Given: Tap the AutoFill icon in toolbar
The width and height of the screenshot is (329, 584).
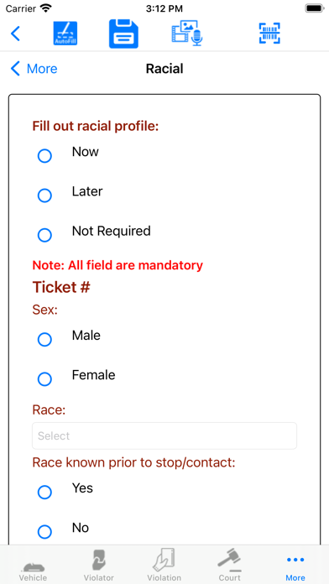Looking at the screenshot, I should tap(65, 34).
